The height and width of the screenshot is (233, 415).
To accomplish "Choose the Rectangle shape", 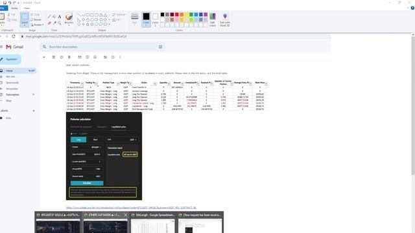I will (92, 15).
